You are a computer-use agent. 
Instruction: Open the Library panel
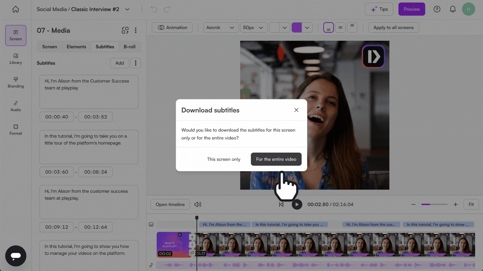tap(15, 59)
